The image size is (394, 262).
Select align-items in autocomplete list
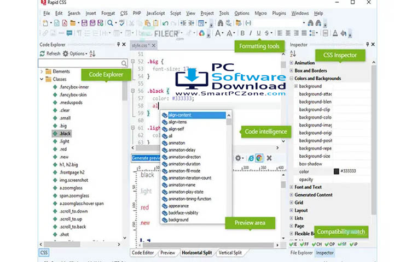pos(177,122)
